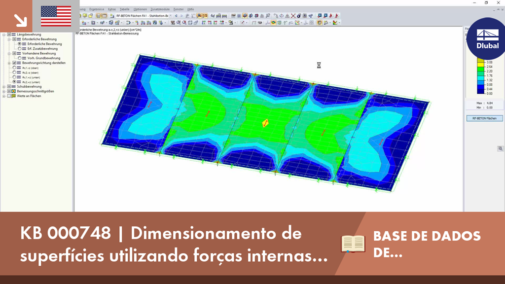Click the green 2.20 legend color swatch
Viewport: 505px width, 284px height.
point(480,69)
